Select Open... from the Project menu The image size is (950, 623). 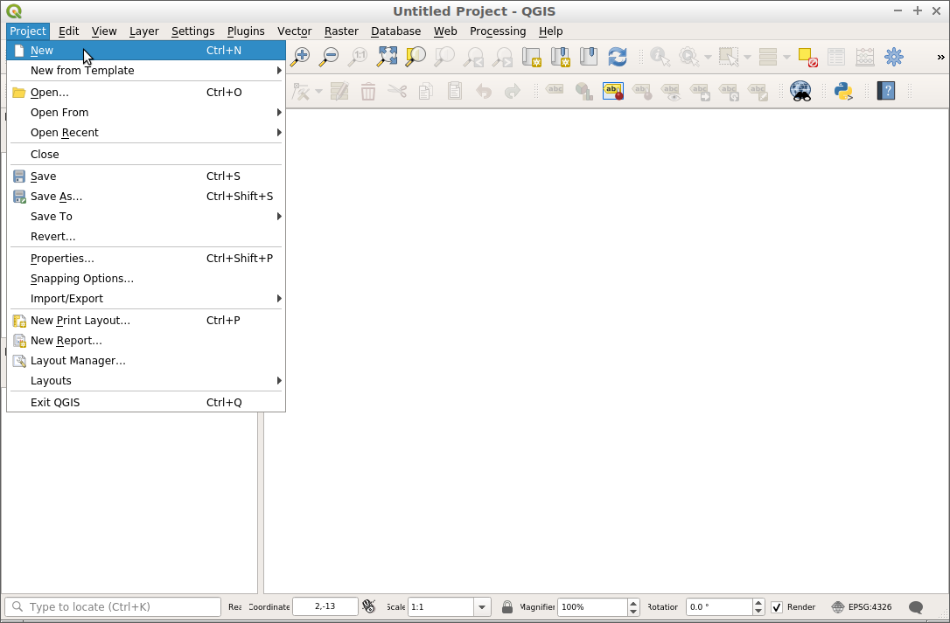146,92
